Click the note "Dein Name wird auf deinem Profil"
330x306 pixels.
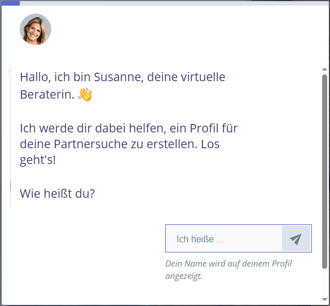click(x=228, y=264)
